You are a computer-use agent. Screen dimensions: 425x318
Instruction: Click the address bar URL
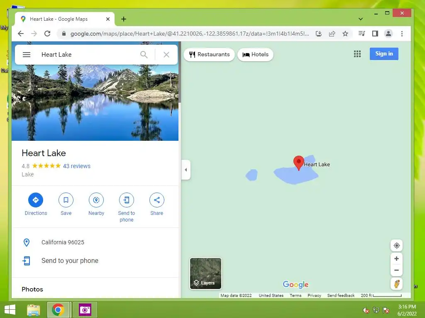click(189, 34)
